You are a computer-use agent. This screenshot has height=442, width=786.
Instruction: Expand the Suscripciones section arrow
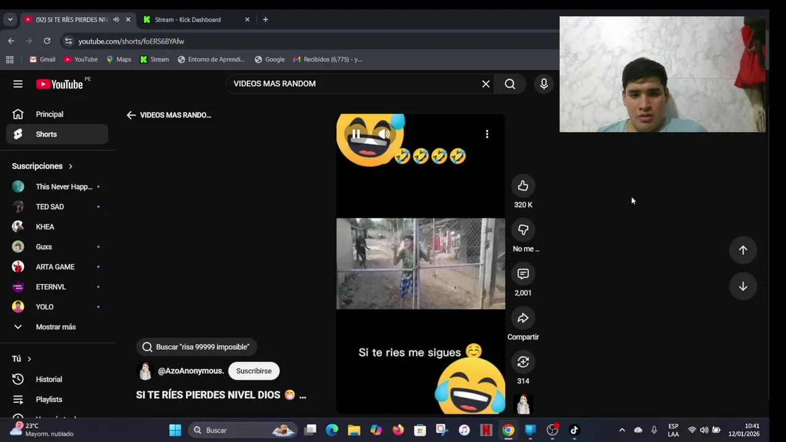click(x=71, y=166)
